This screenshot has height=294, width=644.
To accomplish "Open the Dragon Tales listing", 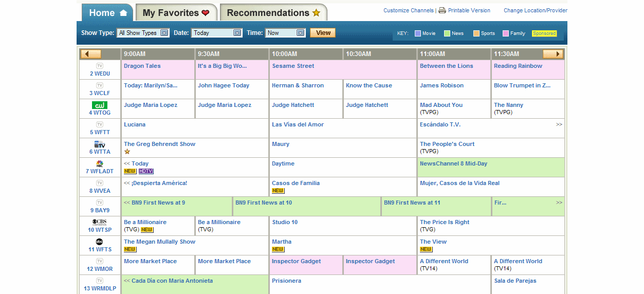I will pos(142,66).
